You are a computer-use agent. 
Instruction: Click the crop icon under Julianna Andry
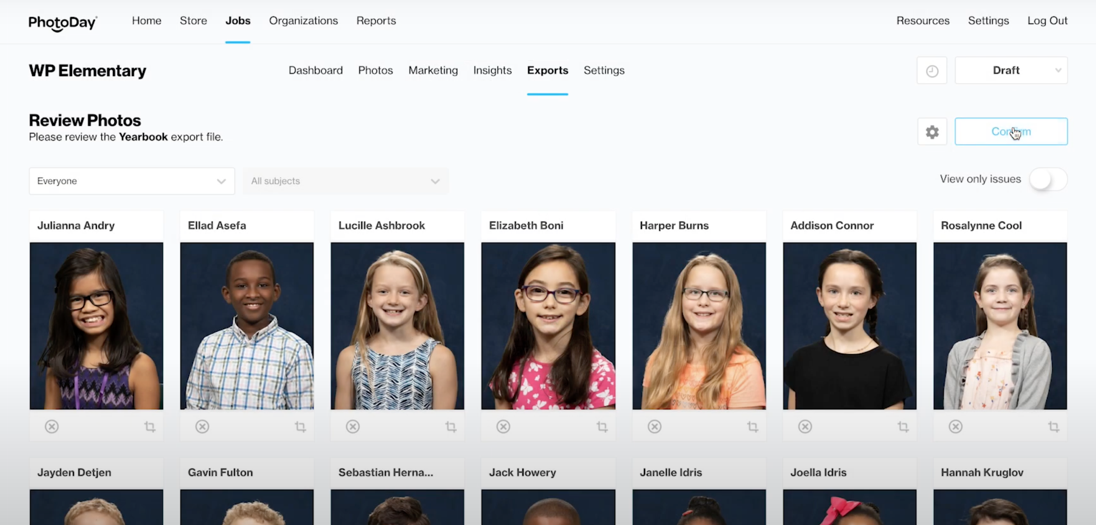click(x=150, y=426)
